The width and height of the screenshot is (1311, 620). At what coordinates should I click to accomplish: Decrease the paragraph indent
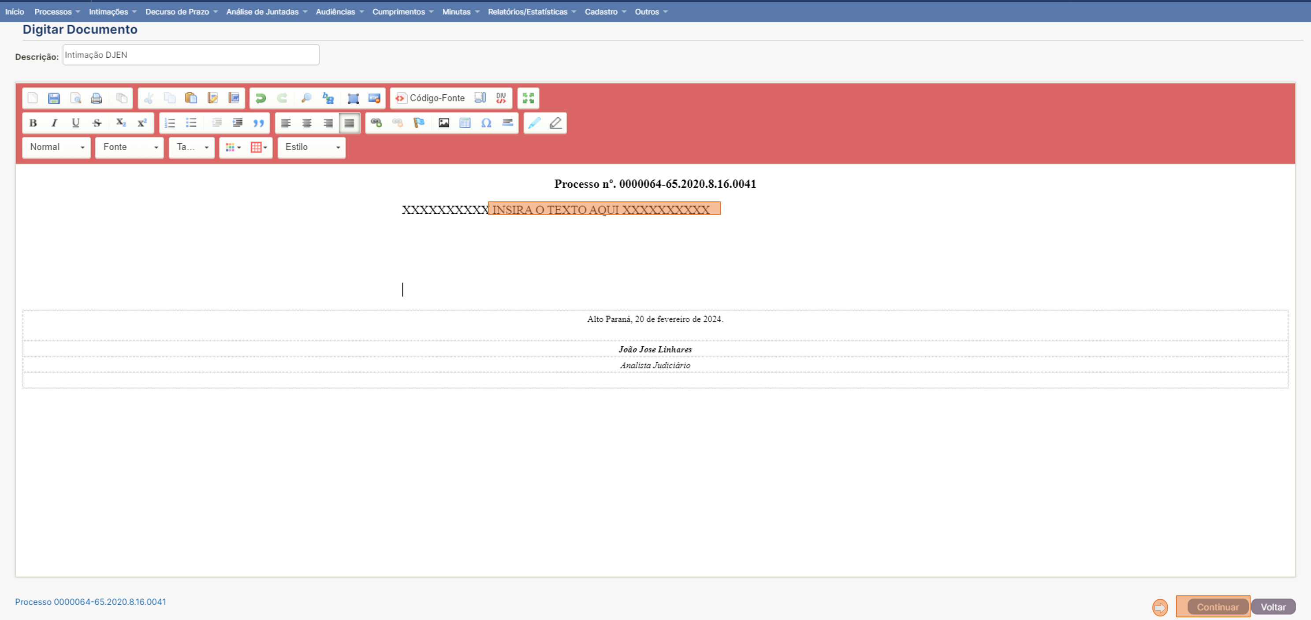216,123
